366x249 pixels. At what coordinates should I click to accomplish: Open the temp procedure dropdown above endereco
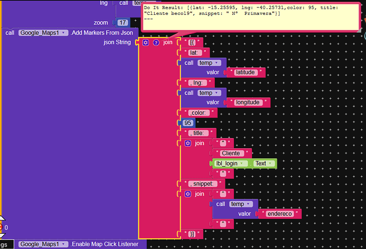click(241, 204)
